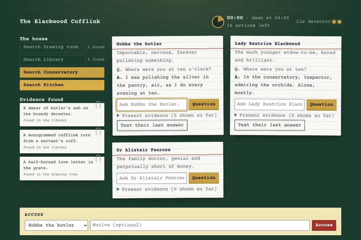Click 'found in the drawing room' text
361x240 pixels.
pos(51,174)
